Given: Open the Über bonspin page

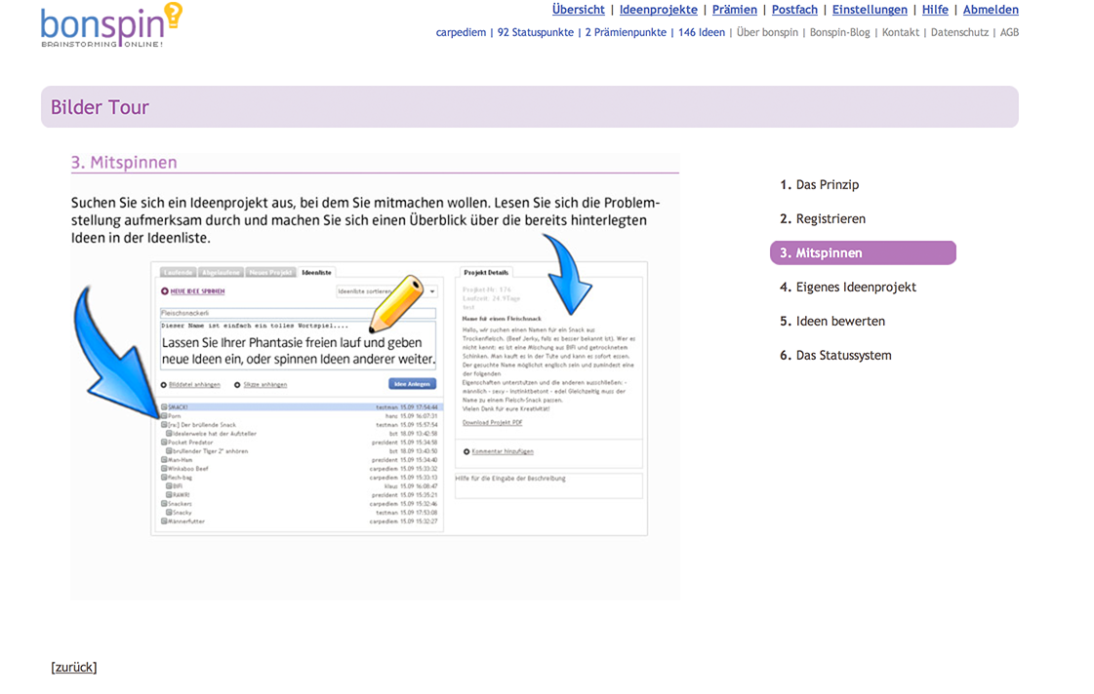Looking at the screenshot, I should tap(767, 32).
